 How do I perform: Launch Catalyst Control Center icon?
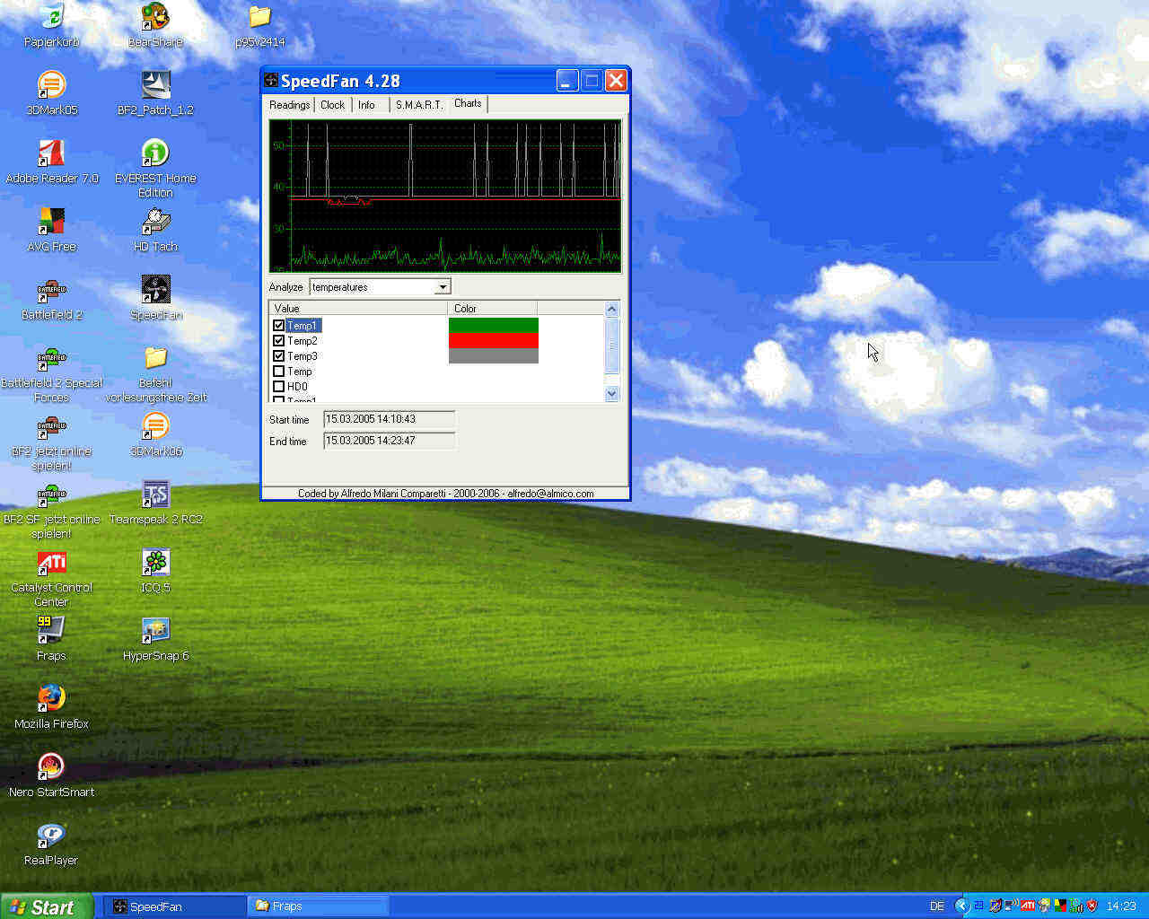click(x=51, y=578)
